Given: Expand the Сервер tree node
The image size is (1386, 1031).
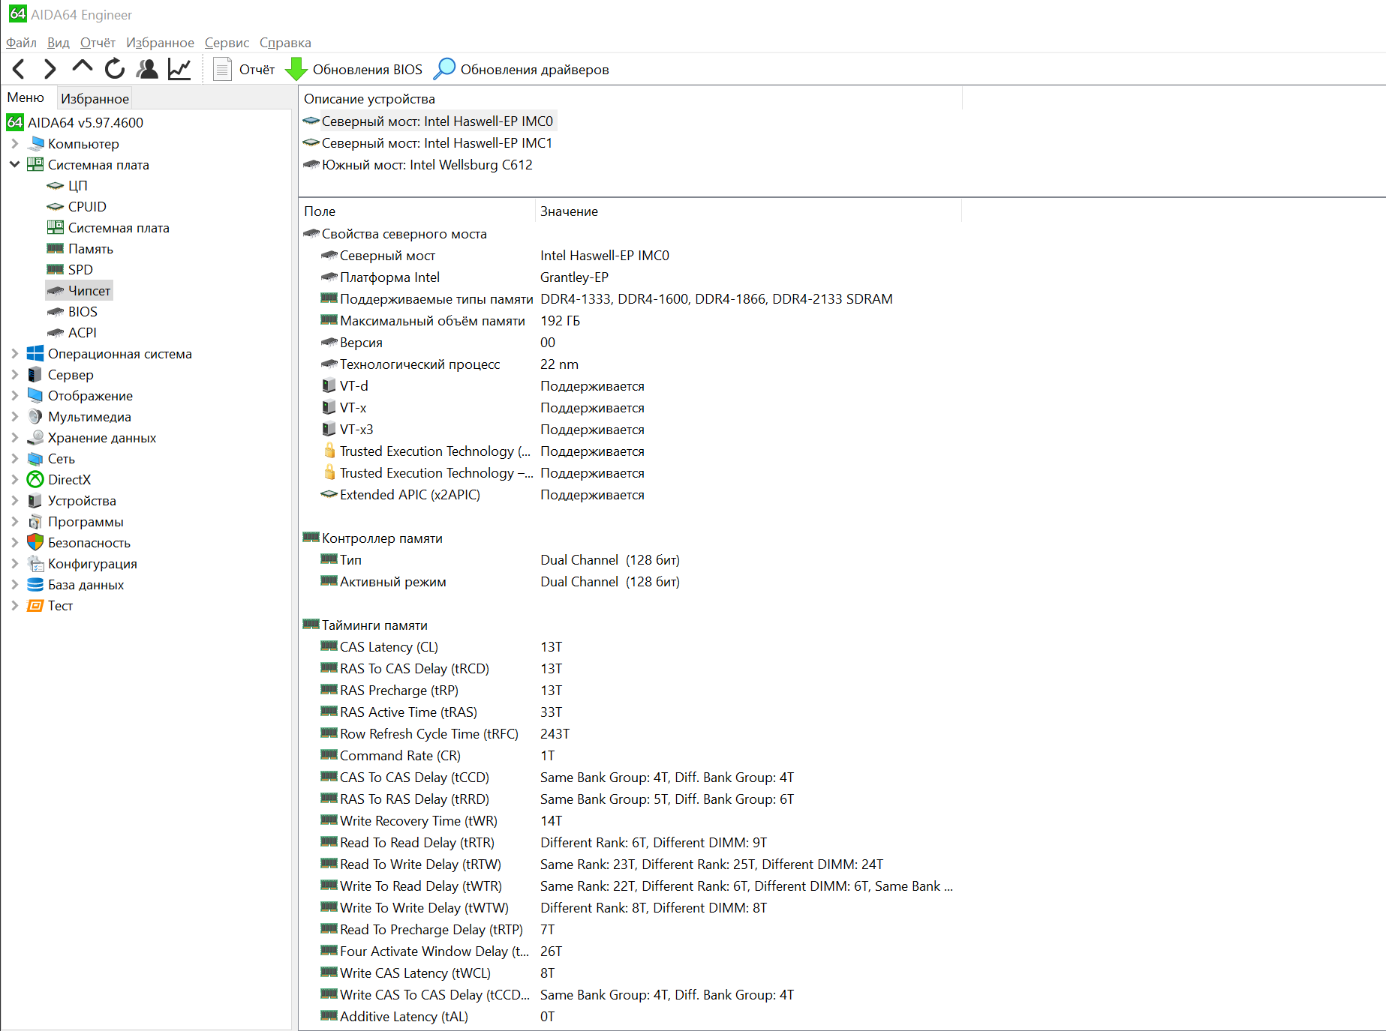Looking at the screenshot, I should point(14,374).
